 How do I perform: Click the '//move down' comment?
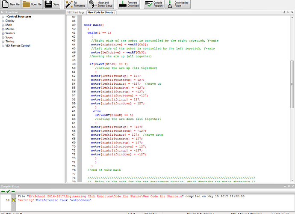[x=153, y=135]
